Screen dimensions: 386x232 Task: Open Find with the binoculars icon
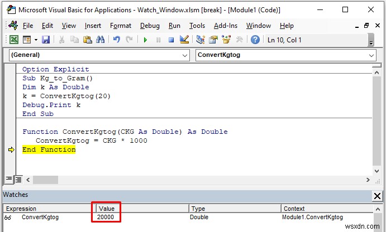pos(100,40)
